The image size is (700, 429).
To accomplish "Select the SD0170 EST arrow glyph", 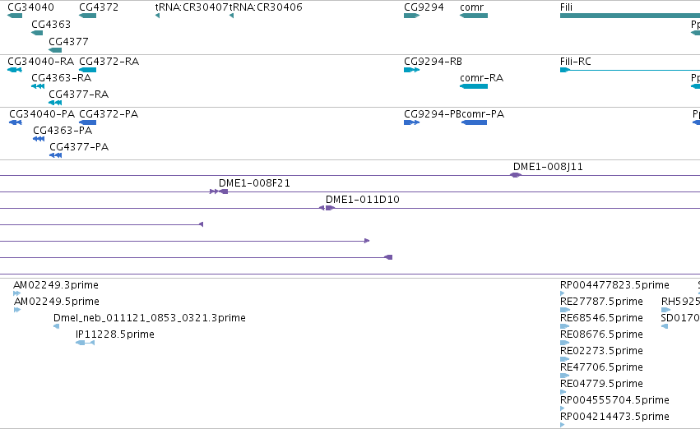I will point(665,326).
